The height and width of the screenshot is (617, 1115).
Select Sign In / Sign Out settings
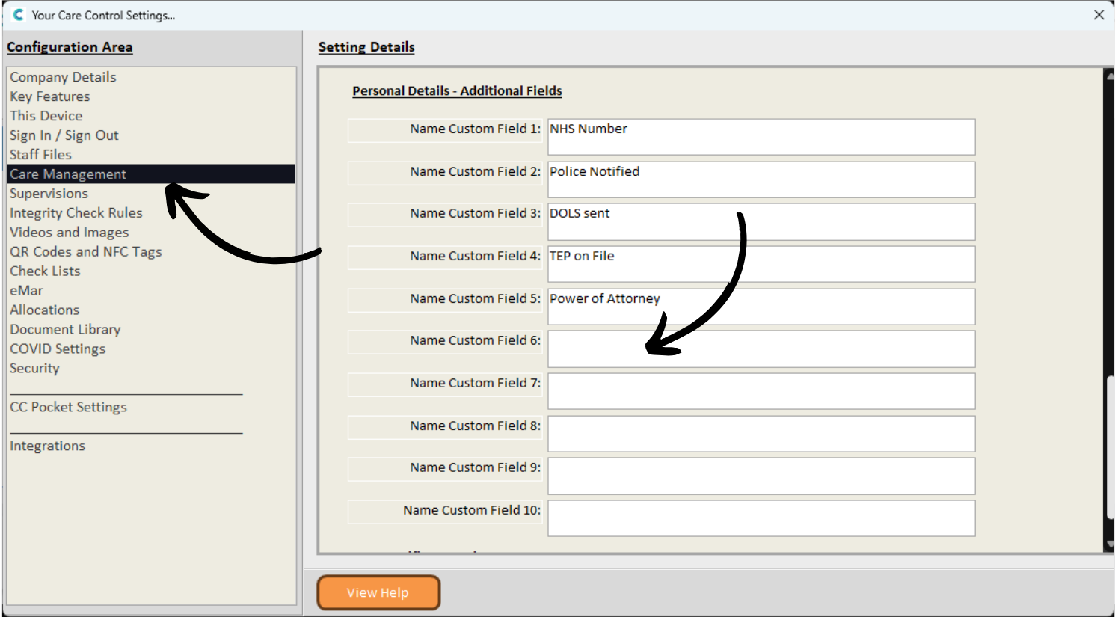64,135
